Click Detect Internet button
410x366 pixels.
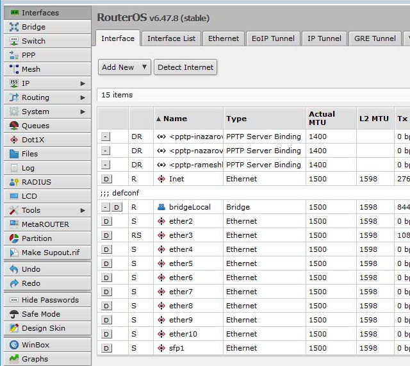(x=185, y=67)
